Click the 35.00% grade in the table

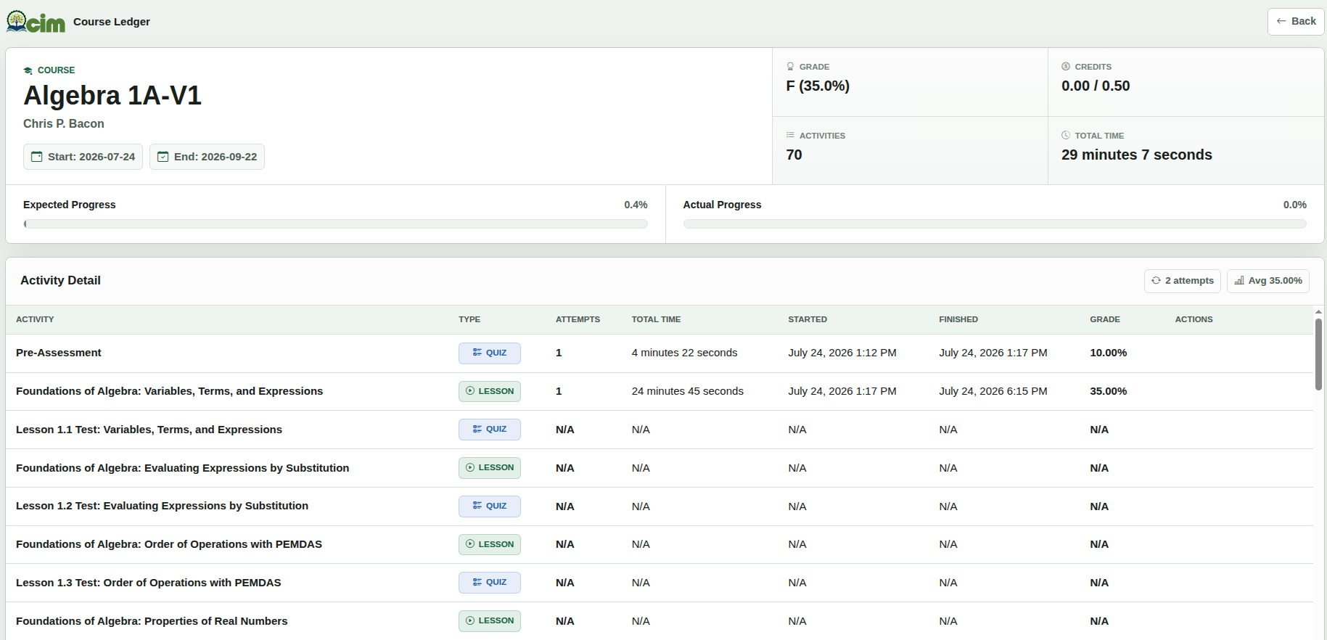click(x=1108, y=391)
